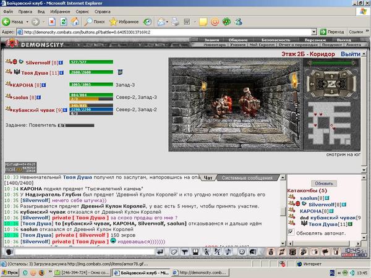The image size is (371, 278).
Task: Click the chat panel scrollbar thumb
Action: (x=283, y=211)
